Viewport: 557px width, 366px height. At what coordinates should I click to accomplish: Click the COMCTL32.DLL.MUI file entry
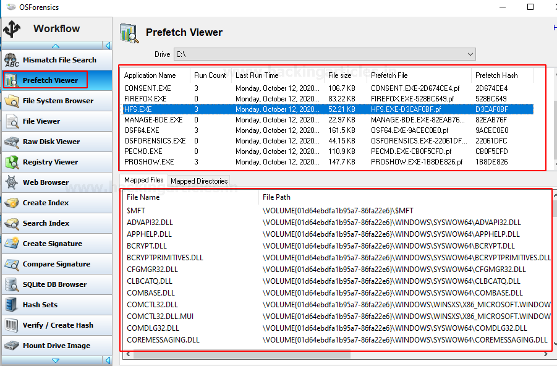[160, 317]
